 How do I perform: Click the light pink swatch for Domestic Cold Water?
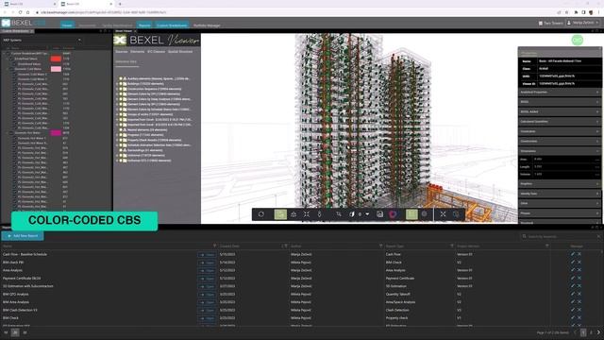point(56,69)
